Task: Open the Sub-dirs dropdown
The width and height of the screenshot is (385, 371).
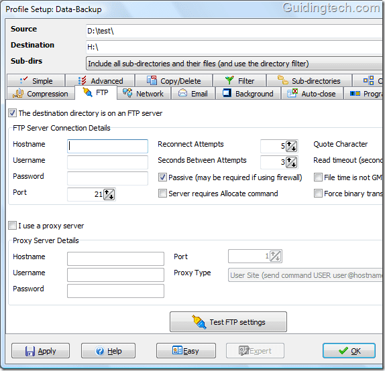Action: click(x=234, y=64)
